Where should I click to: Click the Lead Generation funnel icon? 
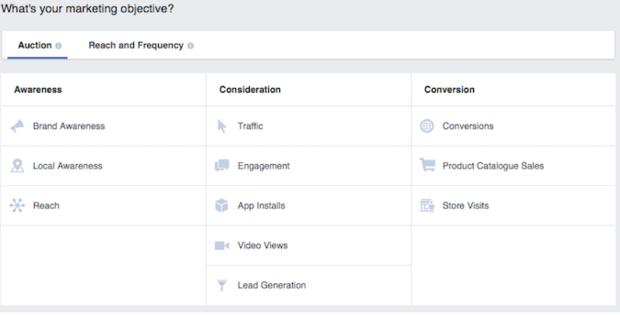[222, 285]
